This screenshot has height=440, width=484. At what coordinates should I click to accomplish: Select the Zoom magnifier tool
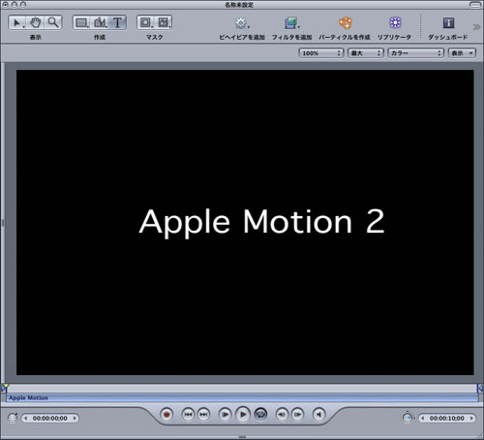(53, 22)
